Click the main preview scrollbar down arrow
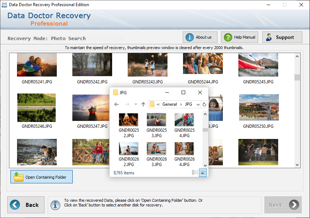 297,165
